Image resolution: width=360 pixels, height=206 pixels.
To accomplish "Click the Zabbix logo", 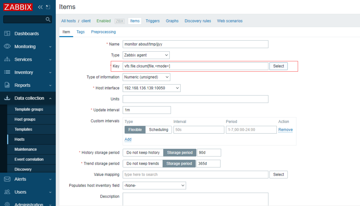I will point(18,7).
